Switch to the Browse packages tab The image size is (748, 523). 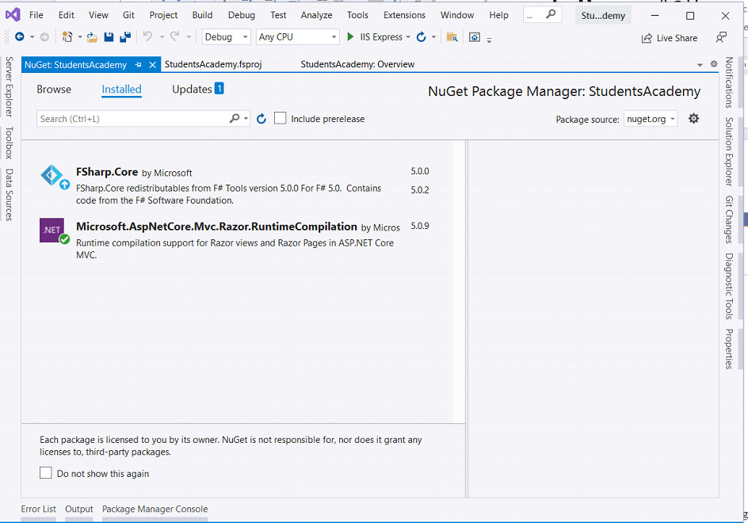click(54, 90)
